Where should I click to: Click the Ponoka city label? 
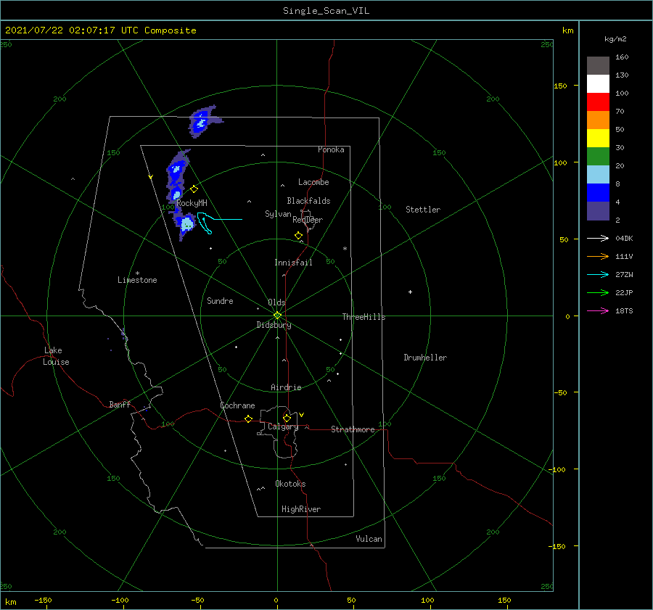click(x=331, y=149)
